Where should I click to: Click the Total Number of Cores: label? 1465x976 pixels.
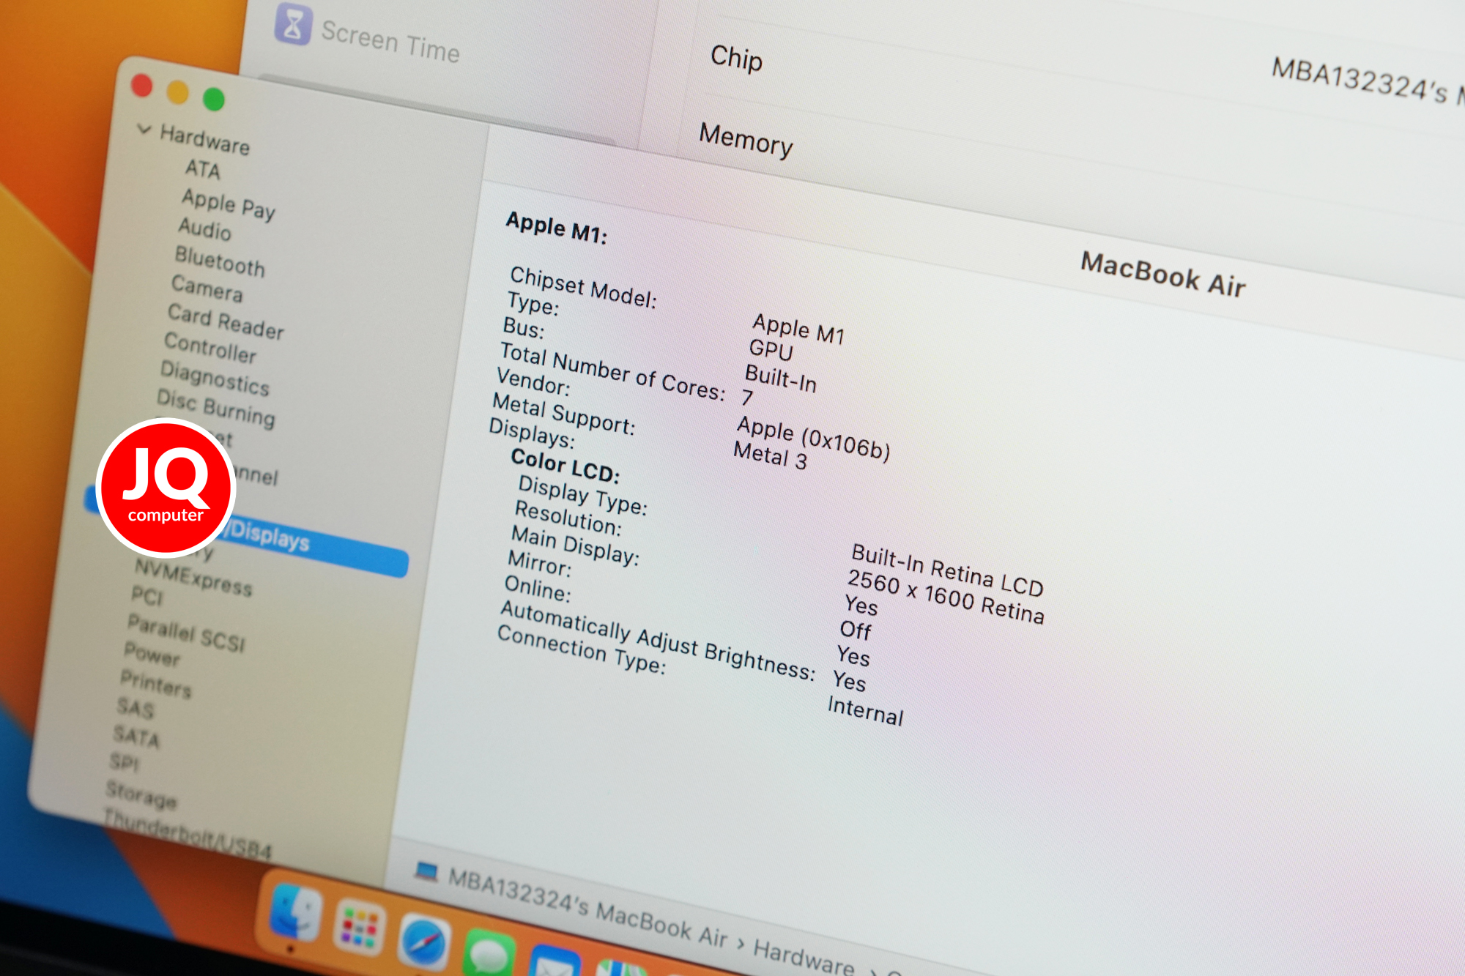pyautogui.click(x=612, y=372)
